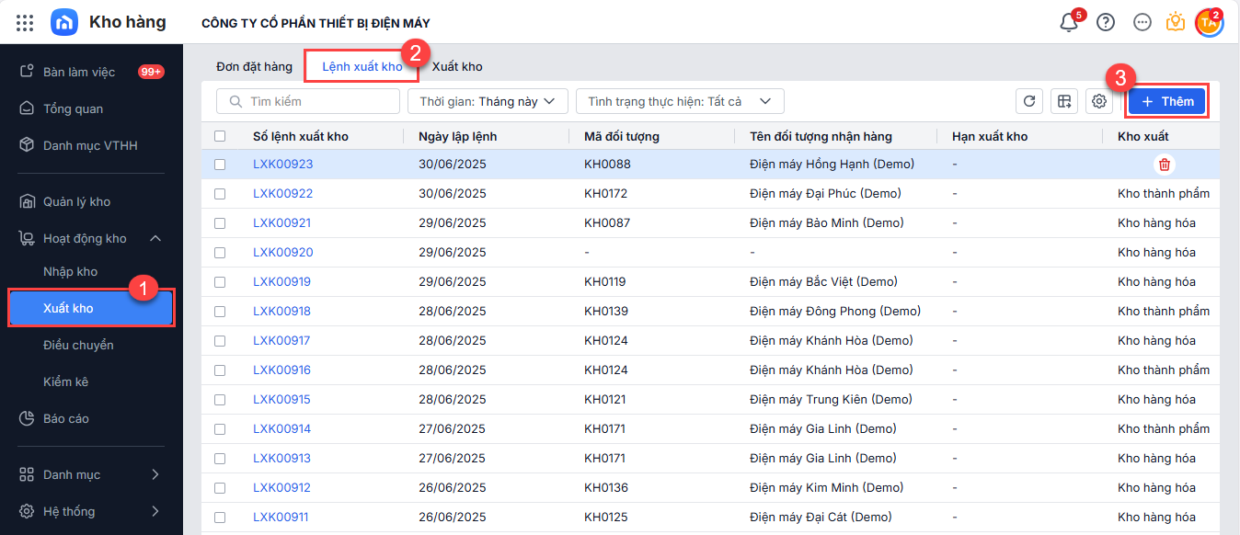Click the Thêm button
1240x535 pixels.
(x=1167, y=101)
